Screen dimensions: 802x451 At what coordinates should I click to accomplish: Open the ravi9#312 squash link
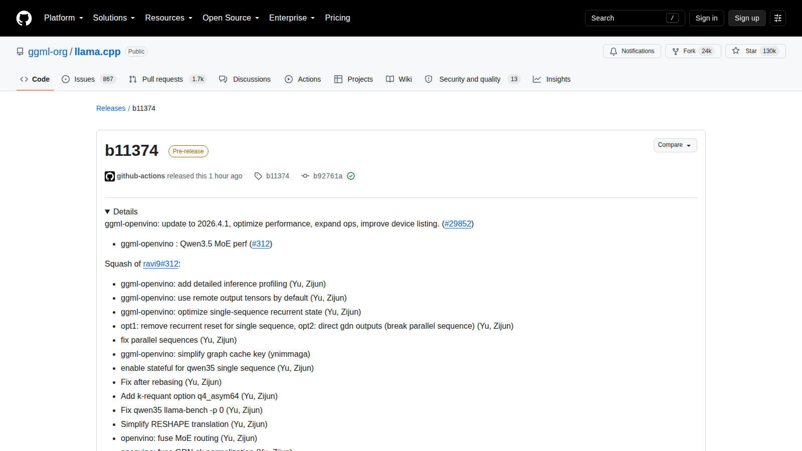[x=160, y=264]
